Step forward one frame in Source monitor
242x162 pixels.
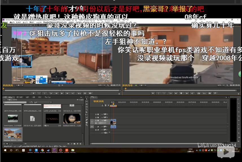tap(67, 93)
